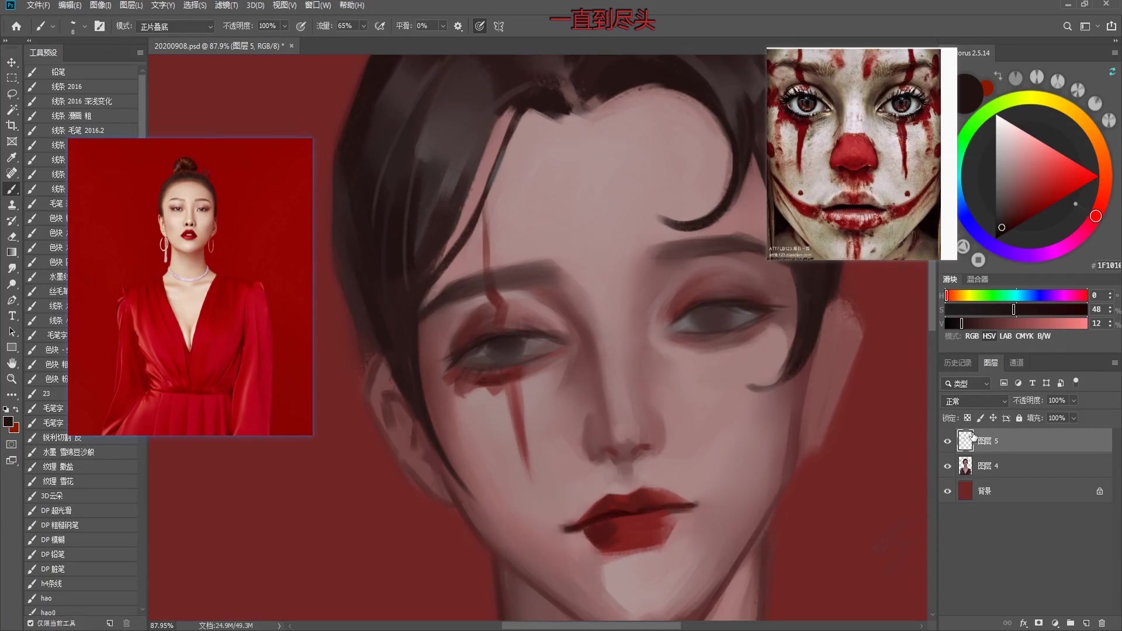Switch to the 历史记录 tab
Screen dimensions: 1122x631
[x=957, y=363]
